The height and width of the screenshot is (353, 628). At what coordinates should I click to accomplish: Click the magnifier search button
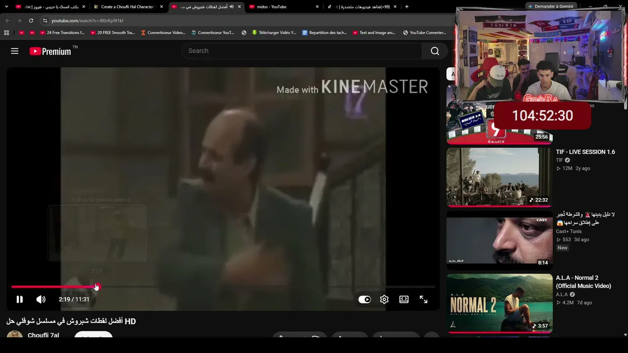(x=435, y=51)
